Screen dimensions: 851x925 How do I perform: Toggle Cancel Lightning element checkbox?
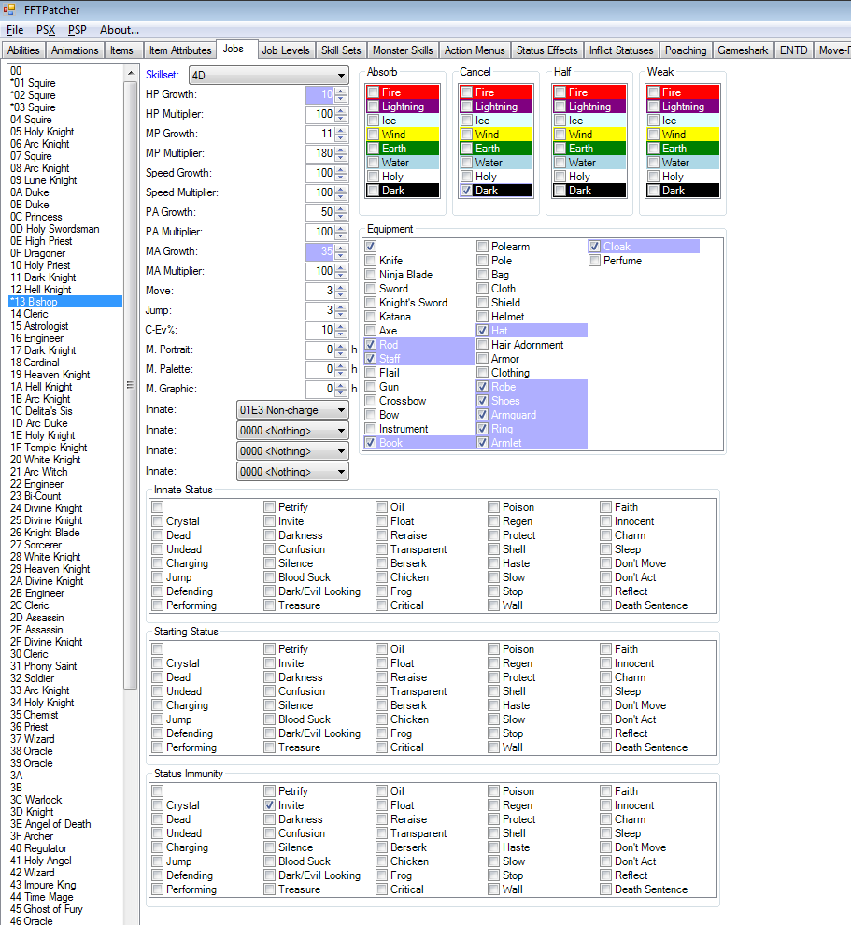coord(467,107)
